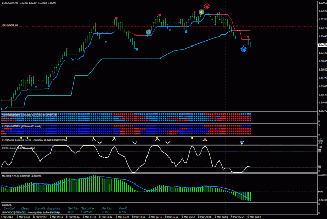The image size is (327, 219).
Task: Click the Net lots column header
Action: (x=106, y=208)
